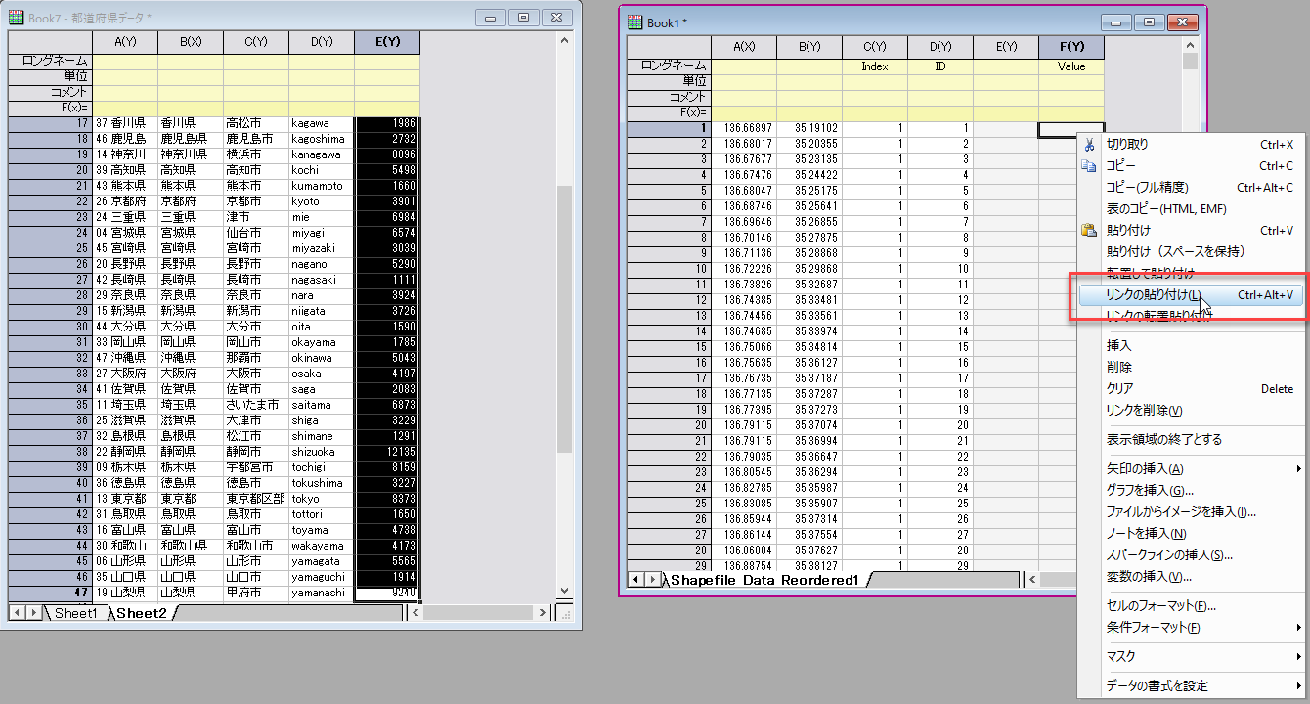
Task: Click the next-sheet arrow in Book1 tab bar
Action: point(652,580)
